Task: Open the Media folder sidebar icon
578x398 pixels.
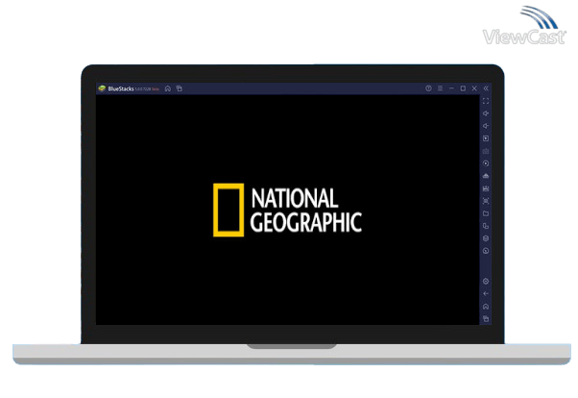Action: (486, 213)
